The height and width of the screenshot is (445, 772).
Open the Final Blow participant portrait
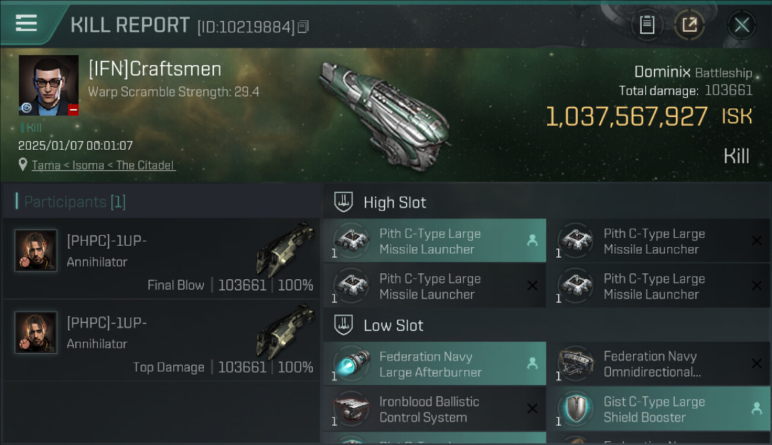[36, 250]
